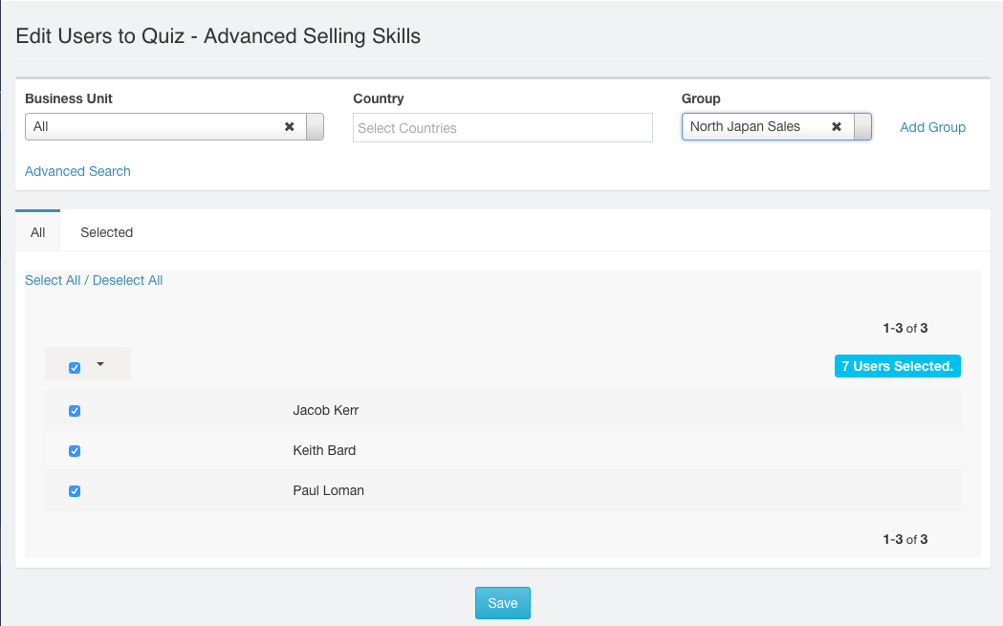This screenshot has width=1003, height=626.
Task: Toggle Paul Loman's checkbox
Action: pyautogui.click(x=75, y=491)
